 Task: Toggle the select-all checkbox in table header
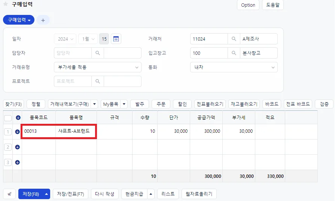pyautogui.click(x=8, y=118)
